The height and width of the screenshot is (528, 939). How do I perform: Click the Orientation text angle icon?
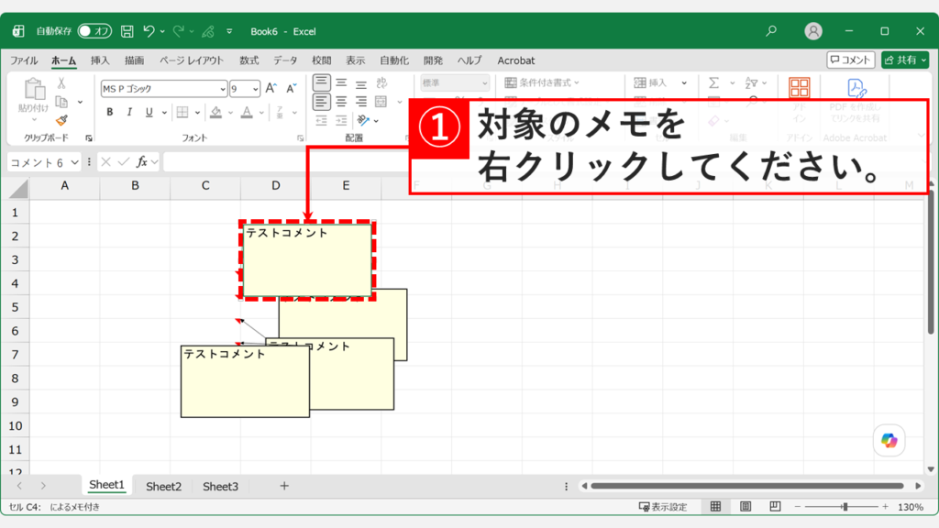pyautogui.click(x=363, y=120)
